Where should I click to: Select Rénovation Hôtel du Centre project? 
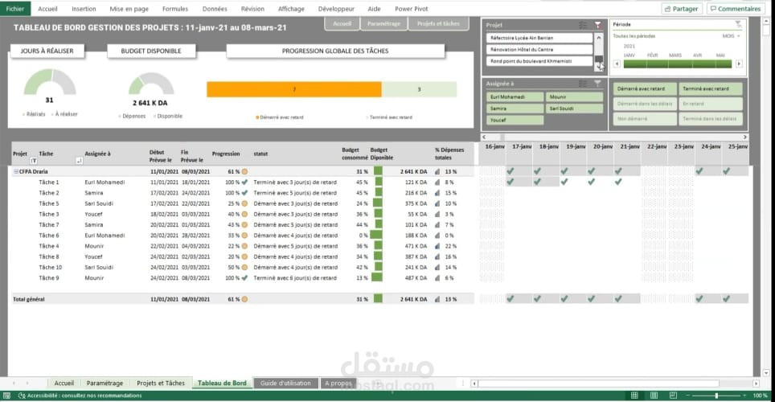539,50
